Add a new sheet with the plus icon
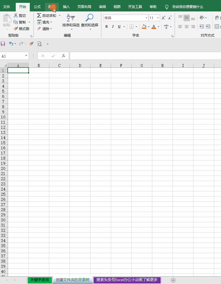The image size is (221, 284). tap(173, 280)
